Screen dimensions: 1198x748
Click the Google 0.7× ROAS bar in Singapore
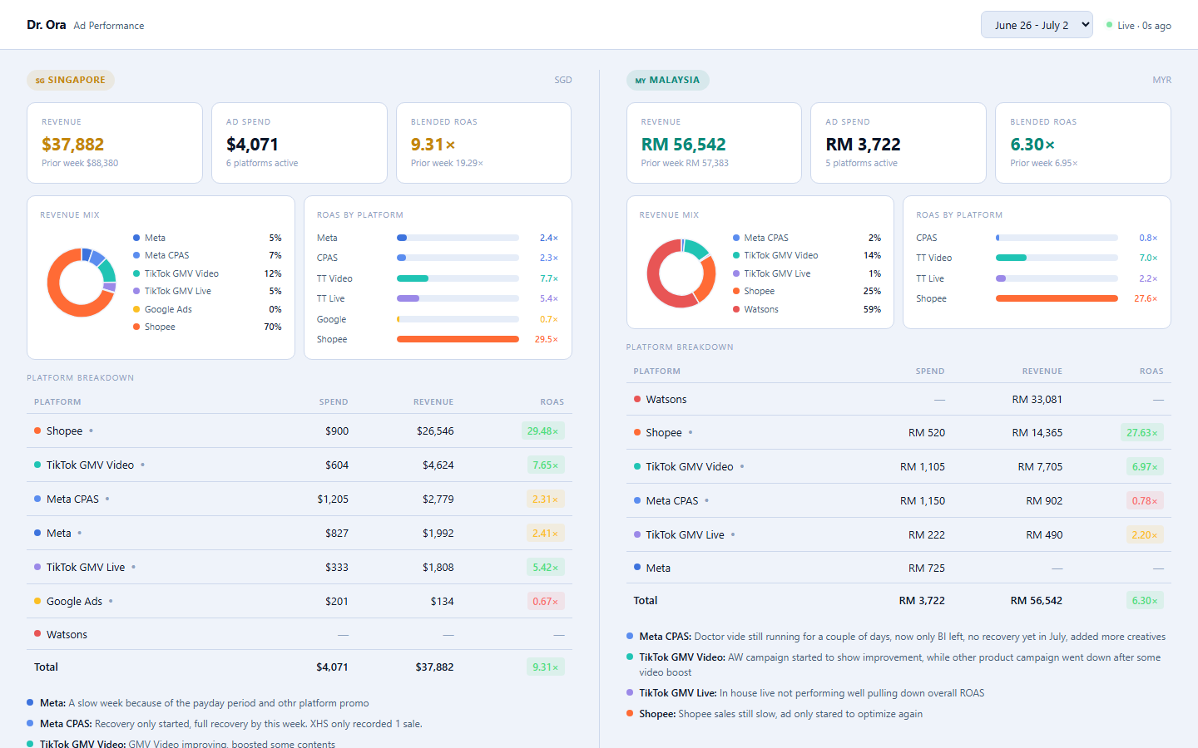tap(458, 319)
